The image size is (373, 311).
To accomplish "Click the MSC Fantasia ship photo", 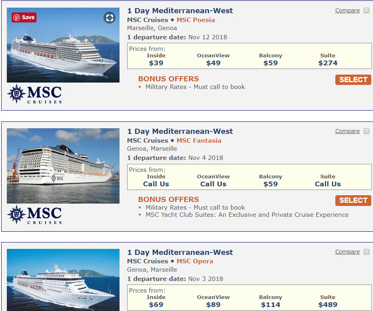I will 63,166.
